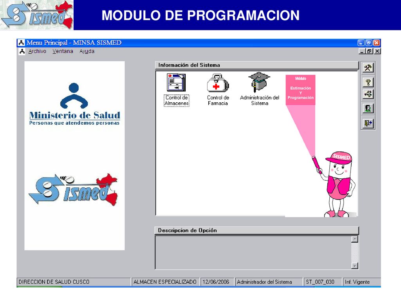Click the question mark help button
The image size is (401, 301).
(368, 82)
